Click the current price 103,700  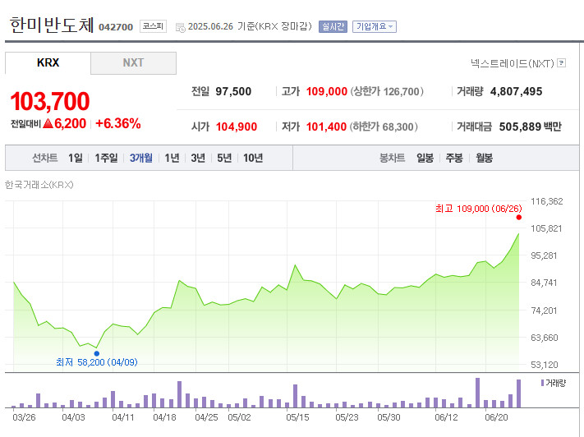click(50, 101)
